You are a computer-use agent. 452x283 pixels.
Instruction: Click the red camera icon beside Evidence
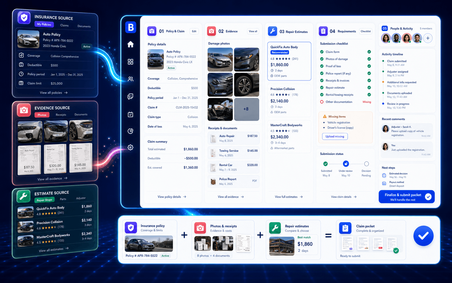pos(211,31)
